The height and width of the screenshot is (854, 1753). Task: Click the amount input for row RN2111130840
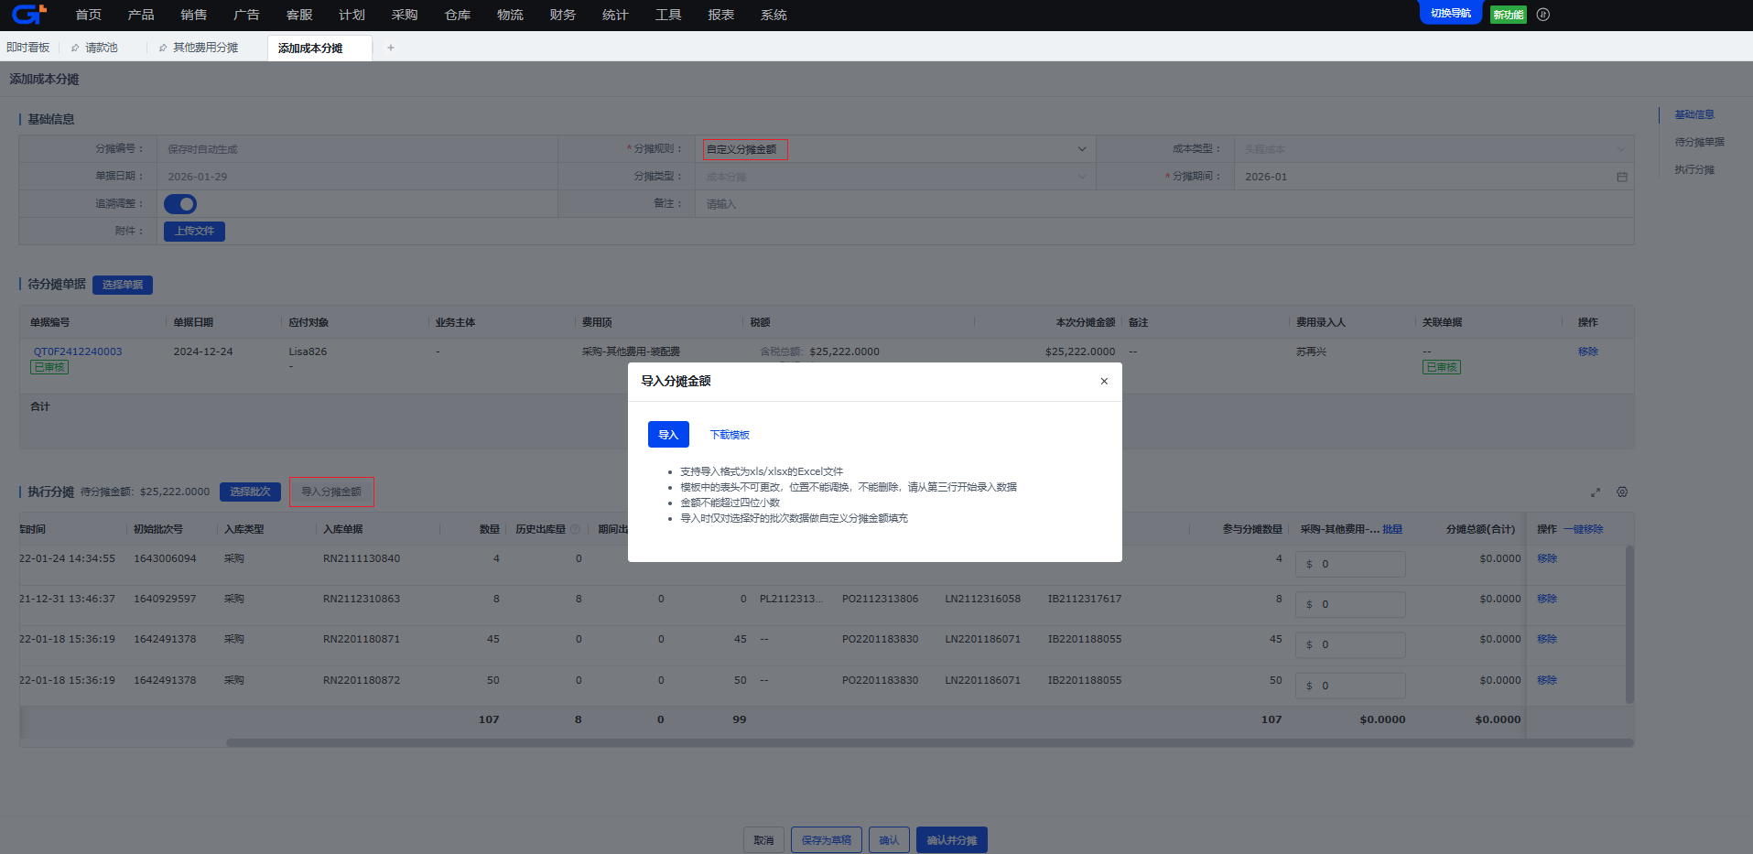coord(1350,564)
